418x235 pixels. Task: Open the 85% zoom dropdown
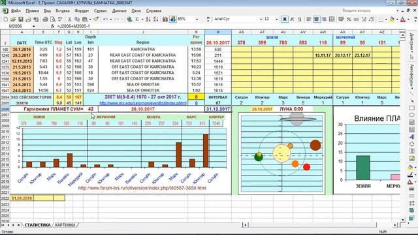(197, 19)
